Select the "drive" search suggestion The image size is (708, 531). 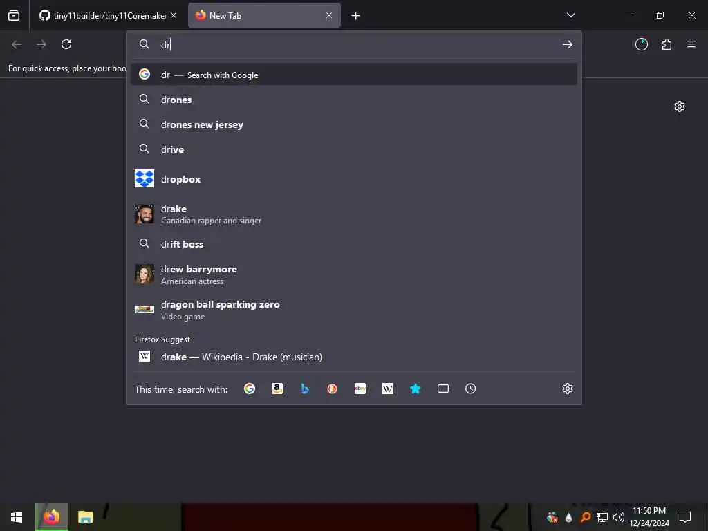tap(354, 149)
